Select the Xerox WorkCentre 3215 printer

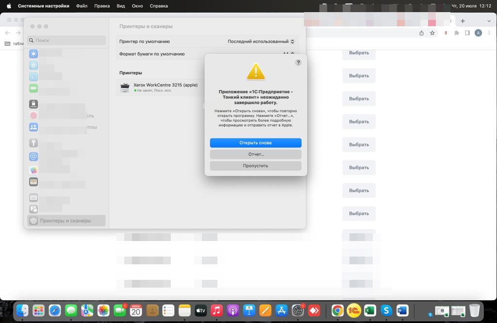pos(165,87)
